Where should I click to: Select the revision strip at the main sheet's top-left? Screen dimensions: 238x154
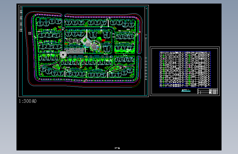[x=21, y=19]
